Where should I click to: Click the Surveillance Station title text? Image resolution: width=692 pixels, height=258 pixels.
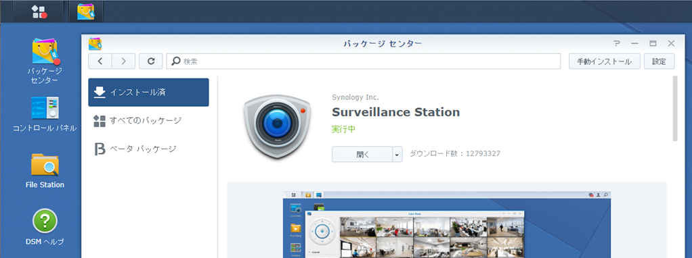coord(396,112)
